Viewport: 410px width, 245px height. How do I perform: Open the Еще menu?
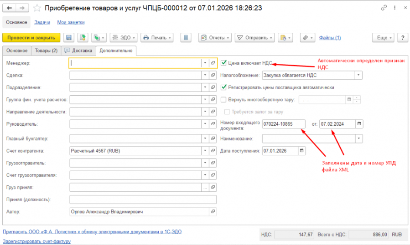[x=383, y=38]
